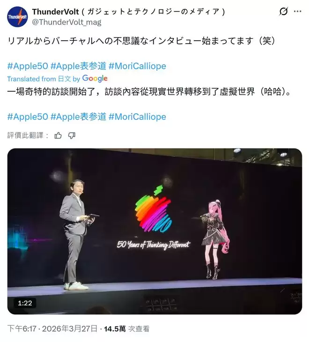Open #Apple50 hashtag under the Chinese translation

click(28, 117)
